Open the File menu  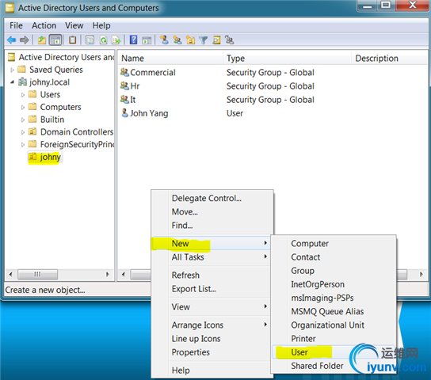[x=16, y=25]
